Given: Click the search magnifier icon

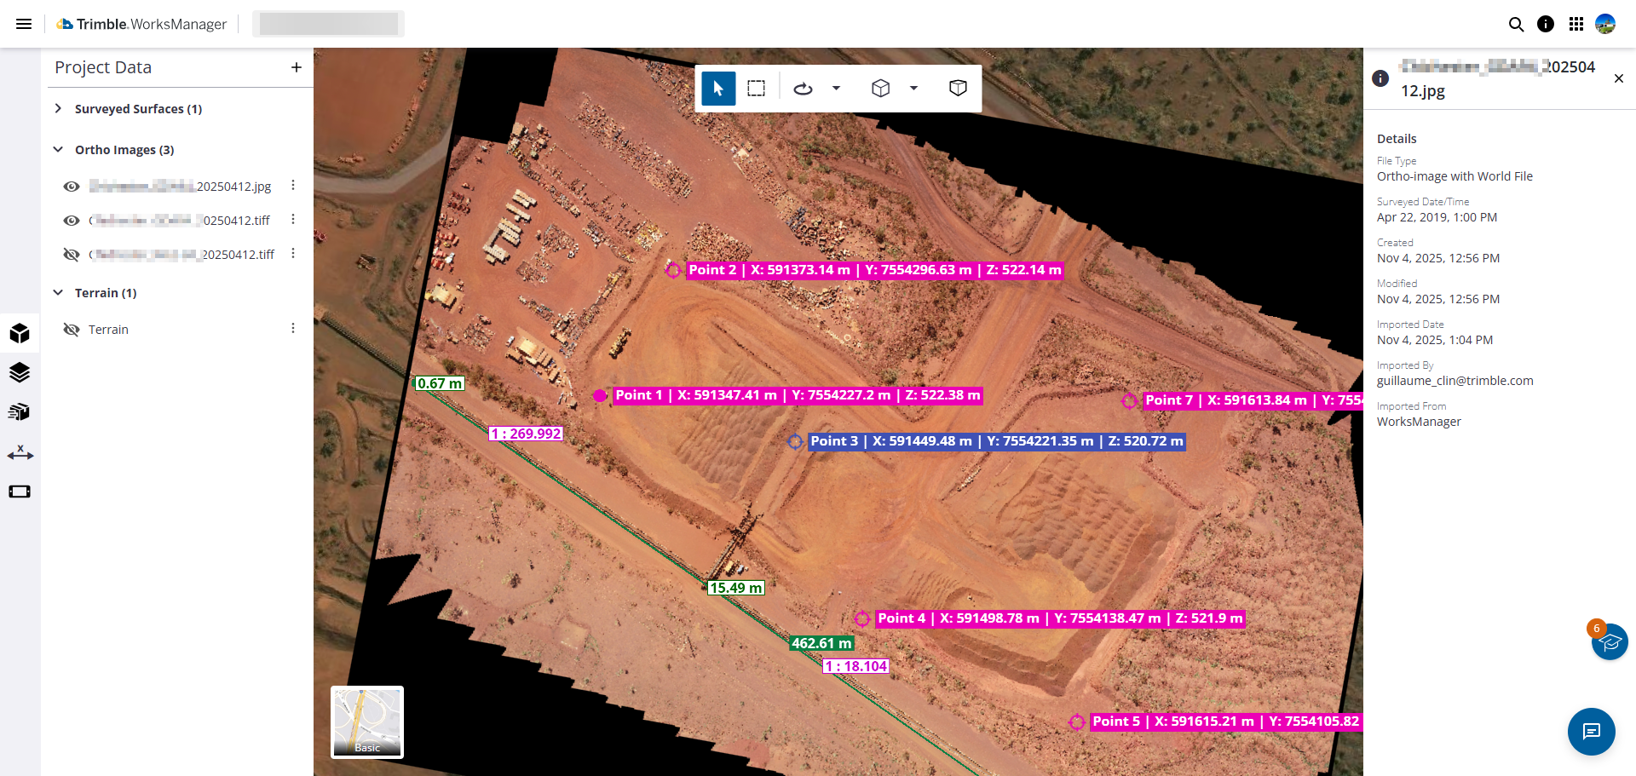Looking at the screenshot, I should point(1516,24).
